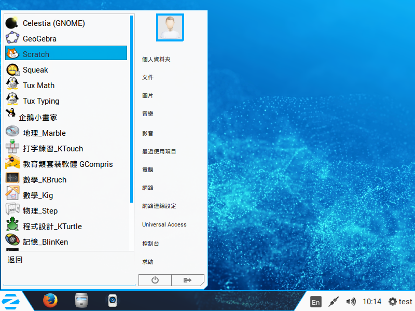Screen dimensions: 415x311
Task: Open the Zorin start menu button
Action: (x=10, y=302)
